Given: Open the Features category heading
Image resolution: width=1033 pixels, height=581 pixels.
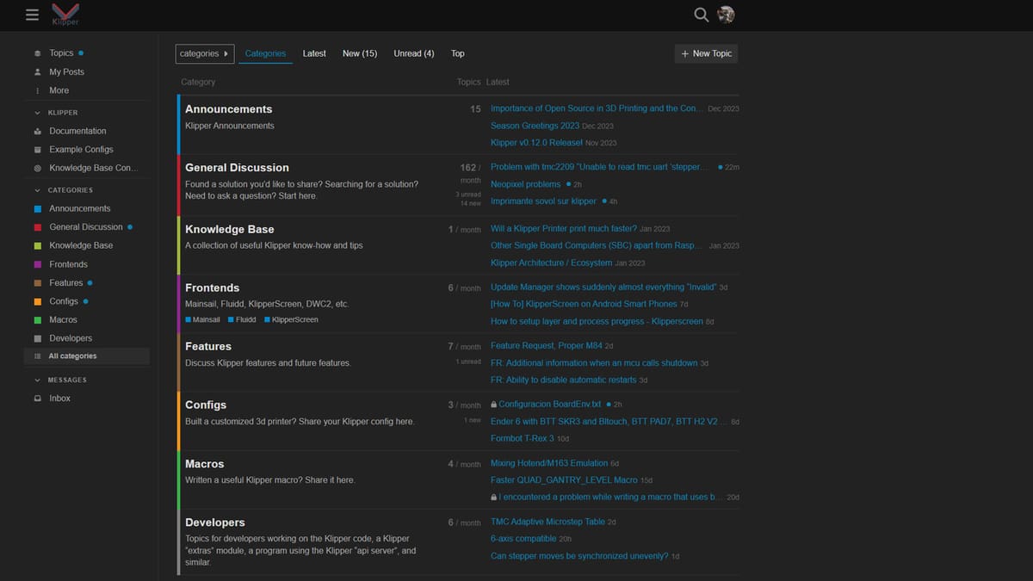Looking at the screenshot, I should 208,347.
